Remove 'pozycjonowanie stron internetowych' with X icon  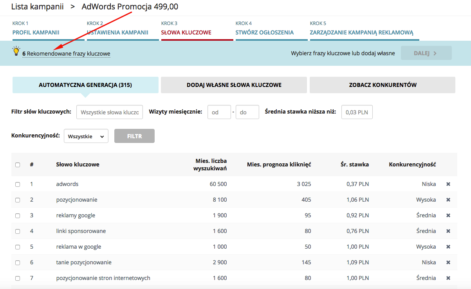click(x=448, y=278)
